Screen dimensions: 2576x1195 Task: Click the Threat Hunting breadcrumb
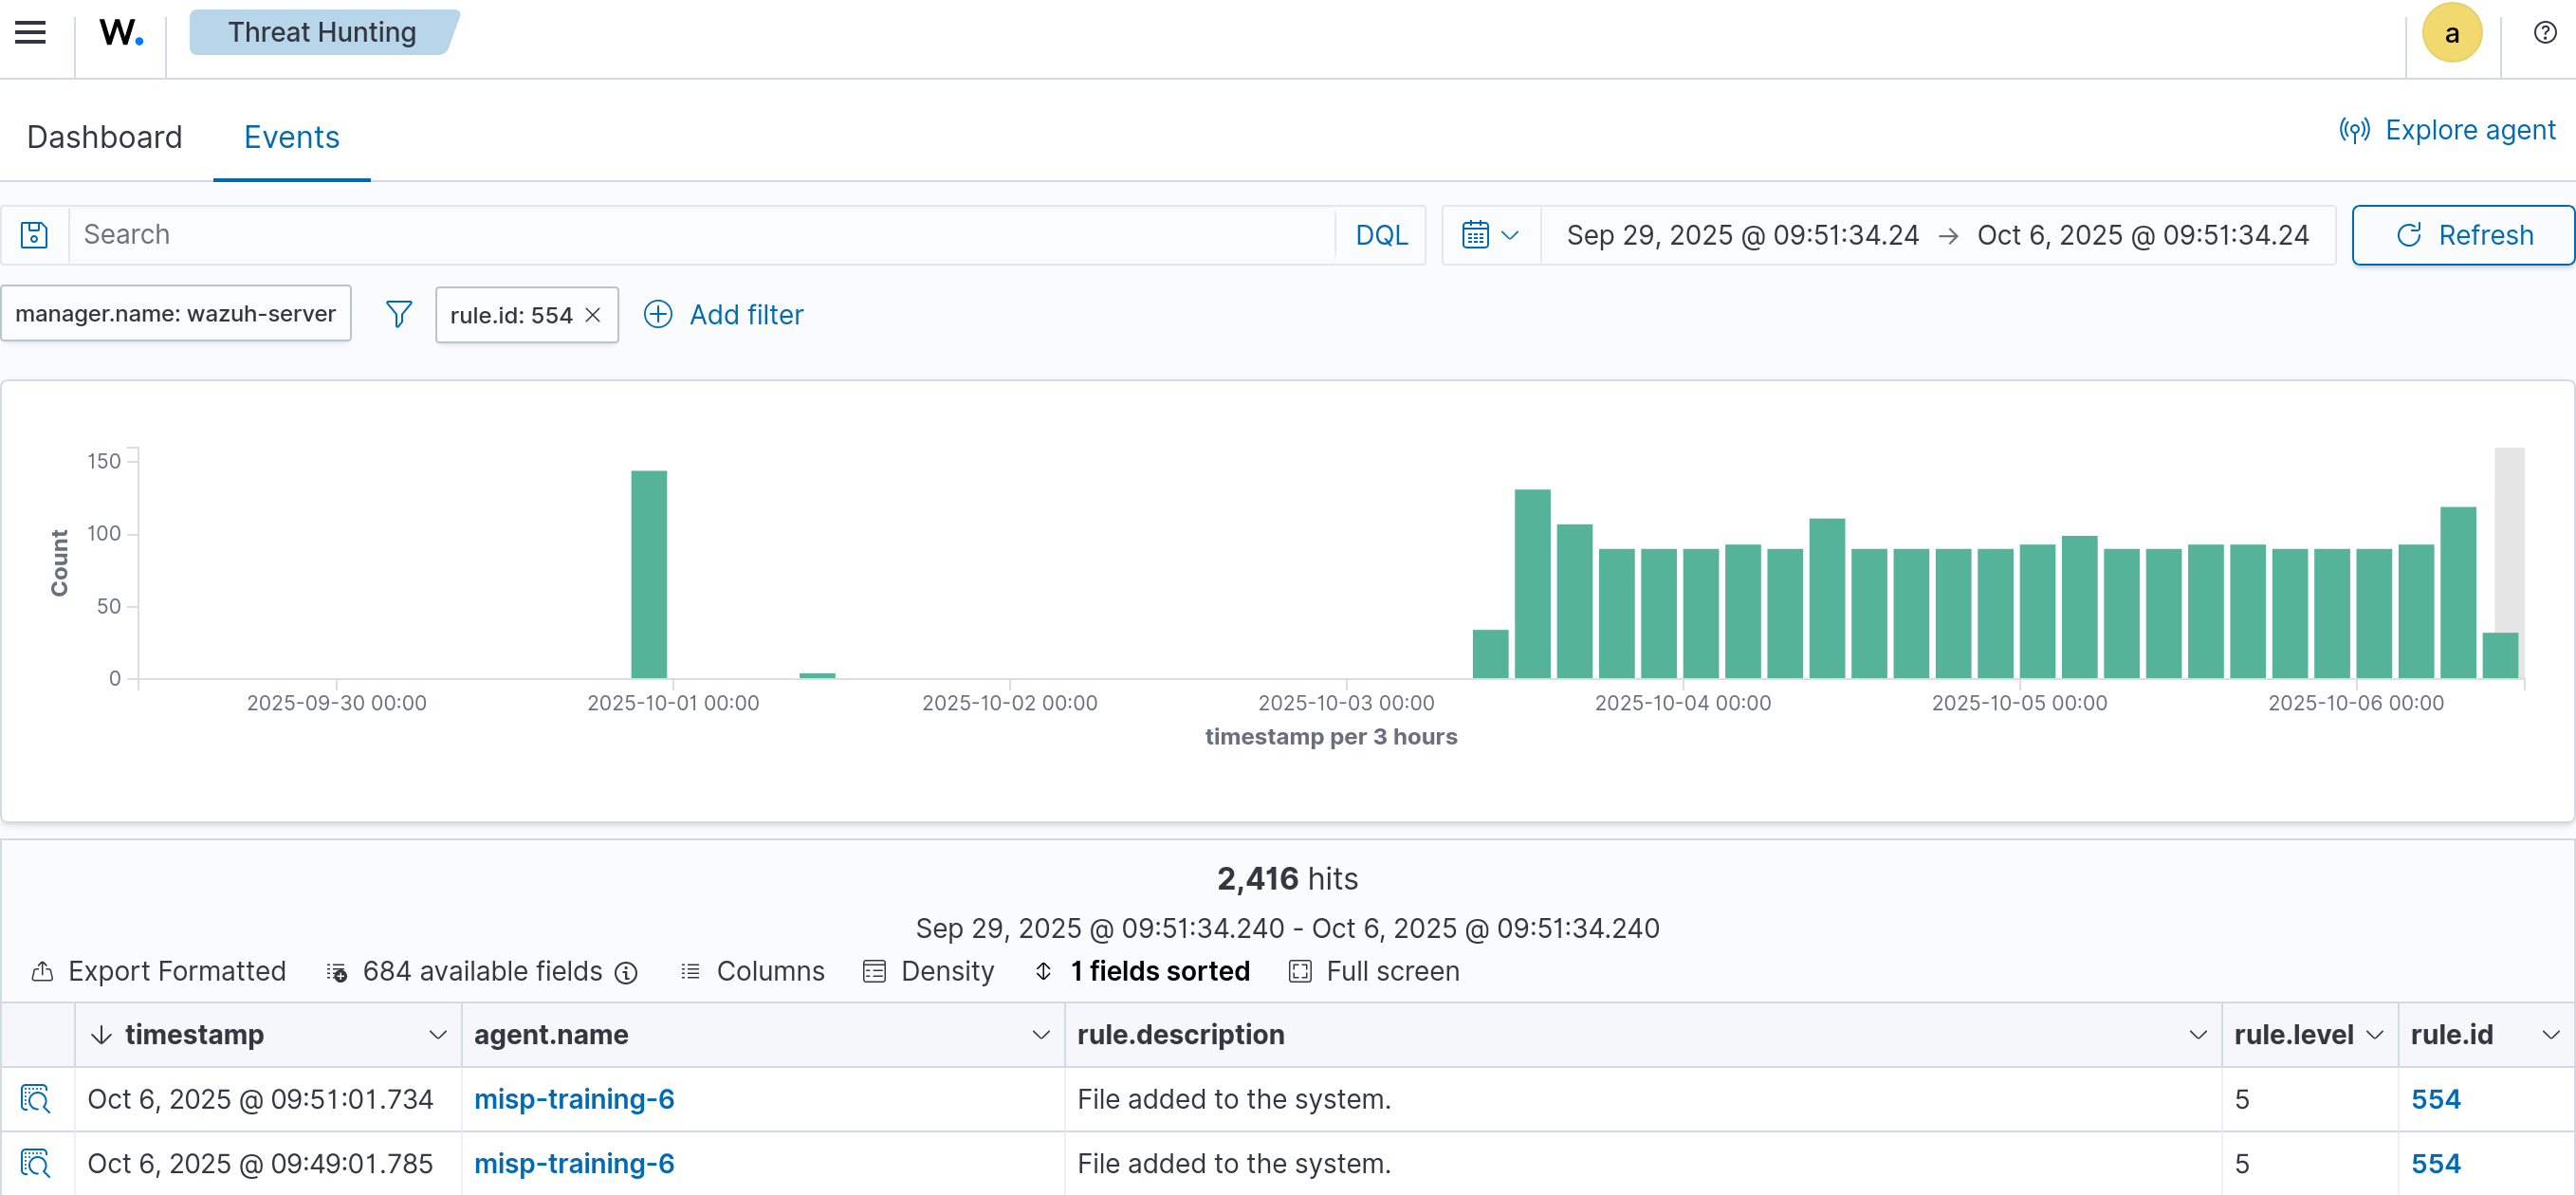322,33
